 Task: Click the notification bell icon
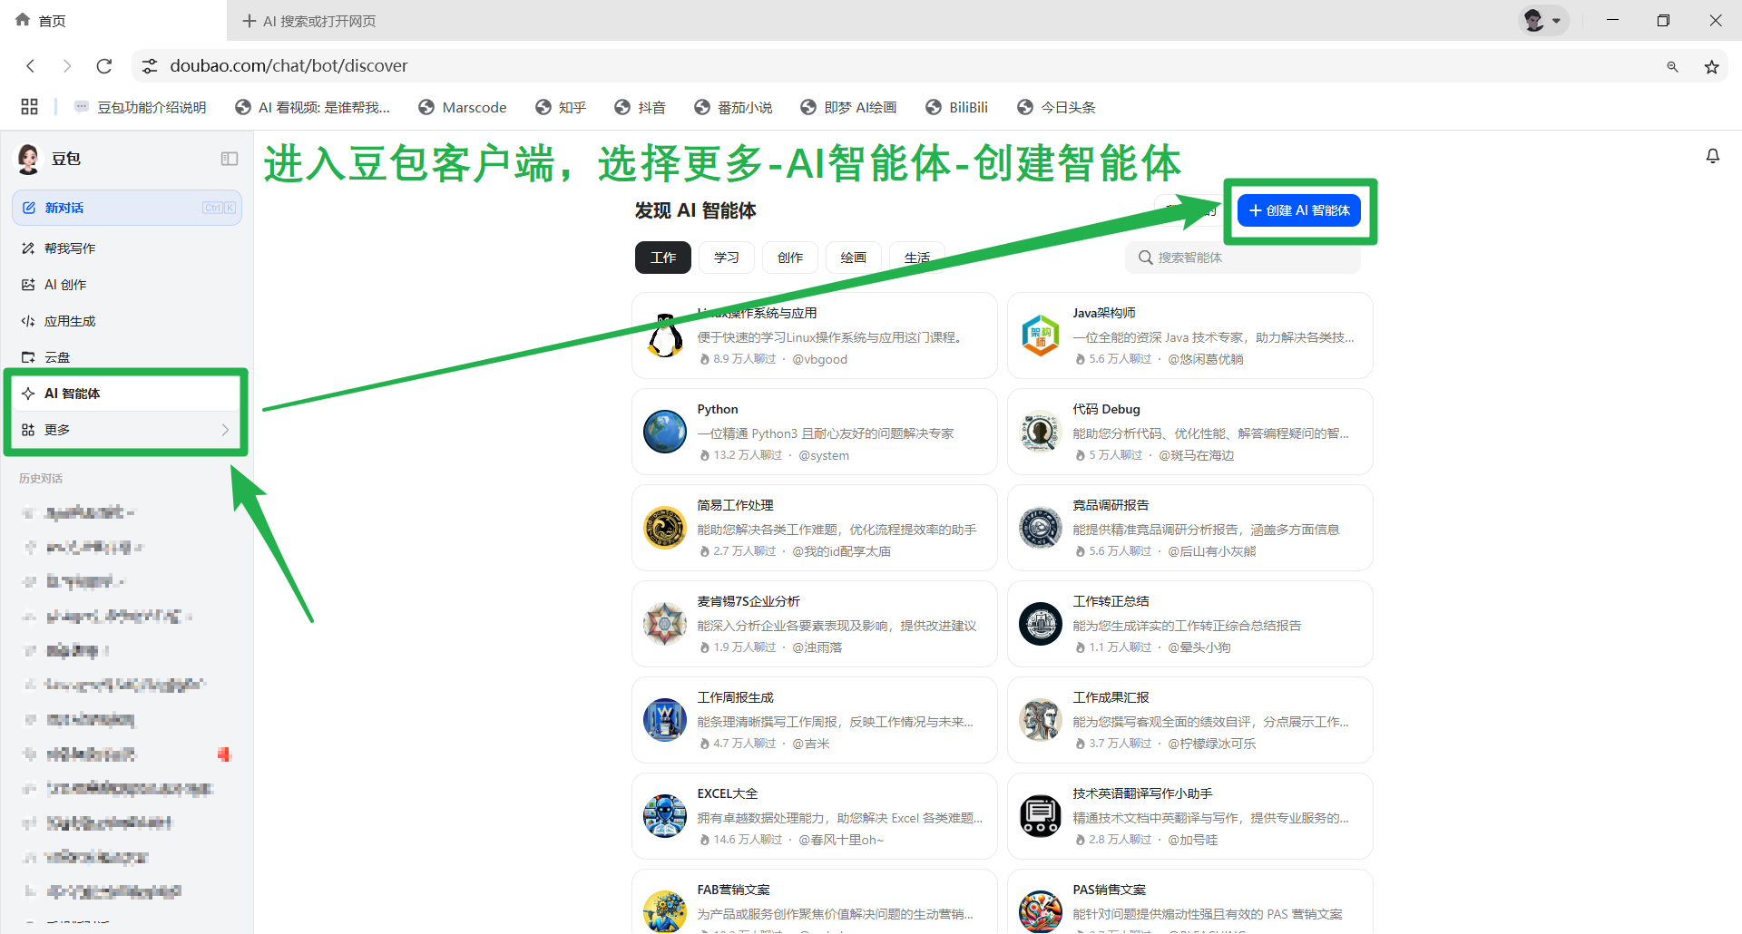[1712, 156]
